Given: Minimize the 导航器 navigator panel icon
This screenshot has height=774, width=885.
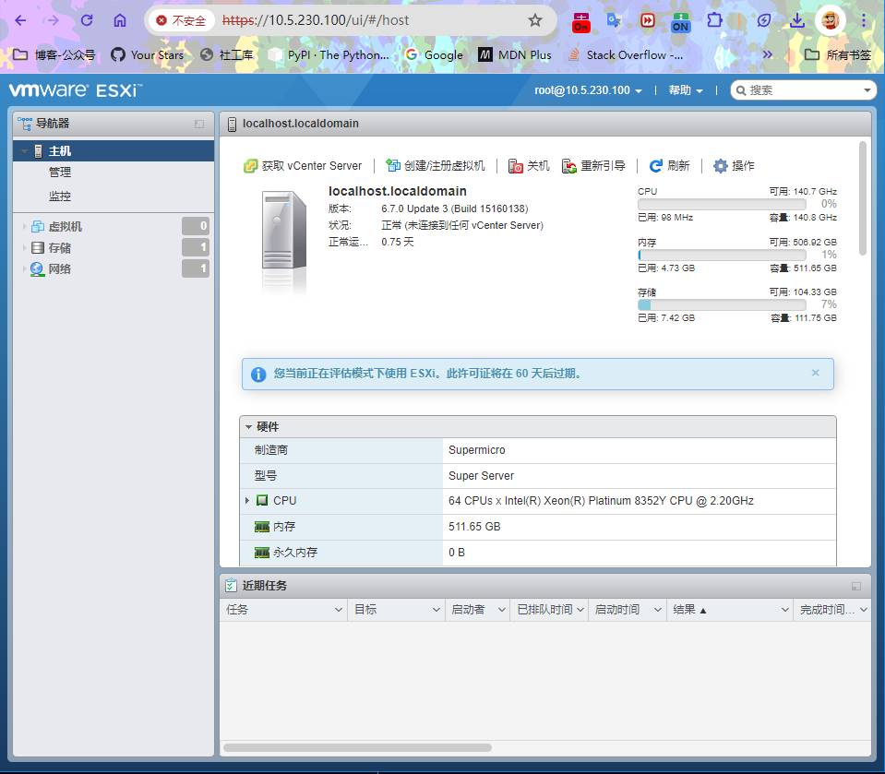Looking at the screenshot, I should click(x=199, y=124).
